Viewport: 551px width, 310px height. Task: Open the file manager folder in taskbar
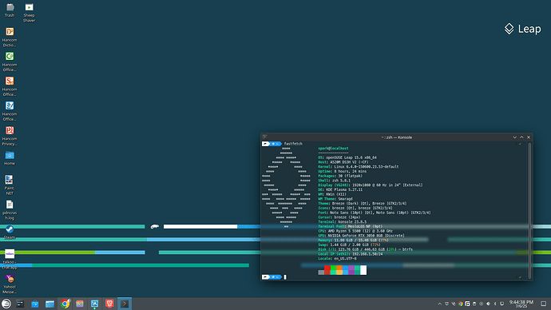(x=50, y=304)
